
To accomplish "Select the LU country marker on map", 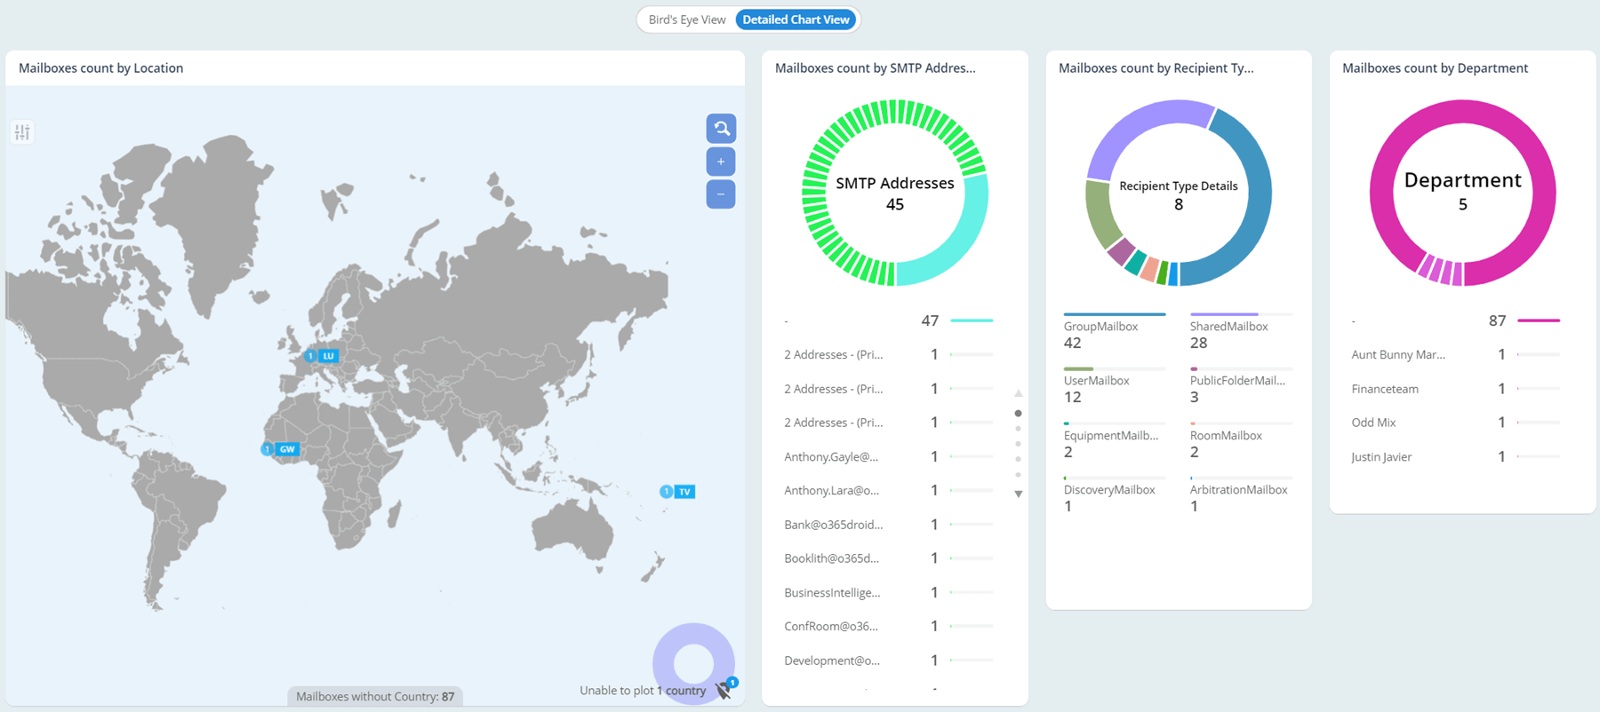I will coord(321,356).
